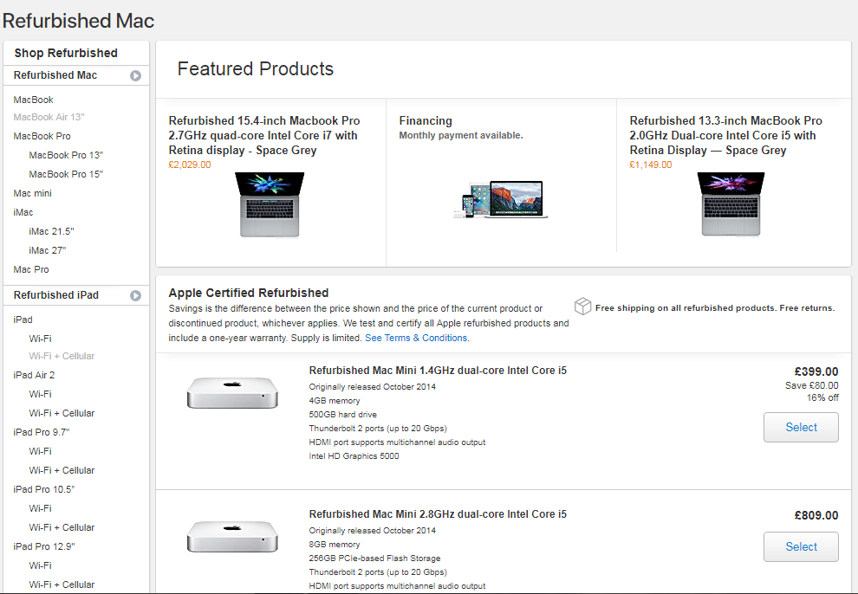The width and height of the screenshot is (858, 594).
Task: Choose MacBook Pro 15" in sidebar
Action: (x=66, y=174)
